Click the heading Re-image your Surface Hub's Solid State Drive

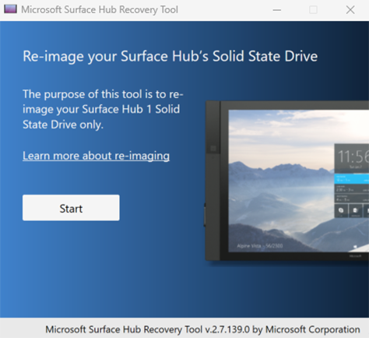(x=170, y=57)
